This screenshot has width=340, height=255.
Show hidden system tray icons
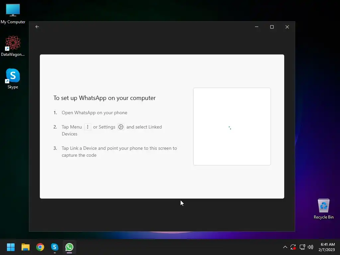285,247
